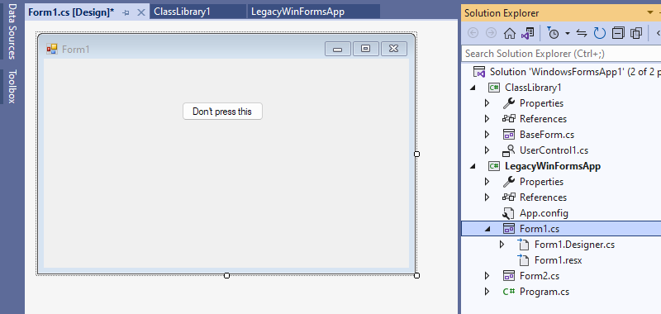
Task: Switch between solutions and folder views
Action: (527, 33)
